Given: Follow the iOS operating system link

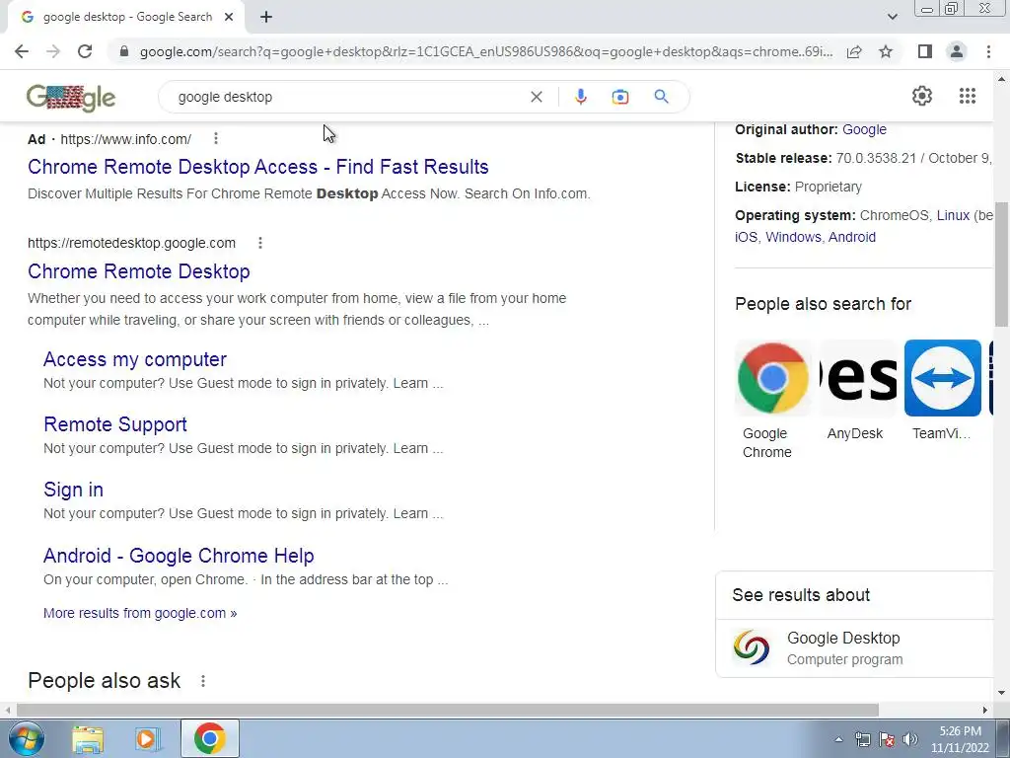Looking at the screenshot, I should click(x=746, y=237).
